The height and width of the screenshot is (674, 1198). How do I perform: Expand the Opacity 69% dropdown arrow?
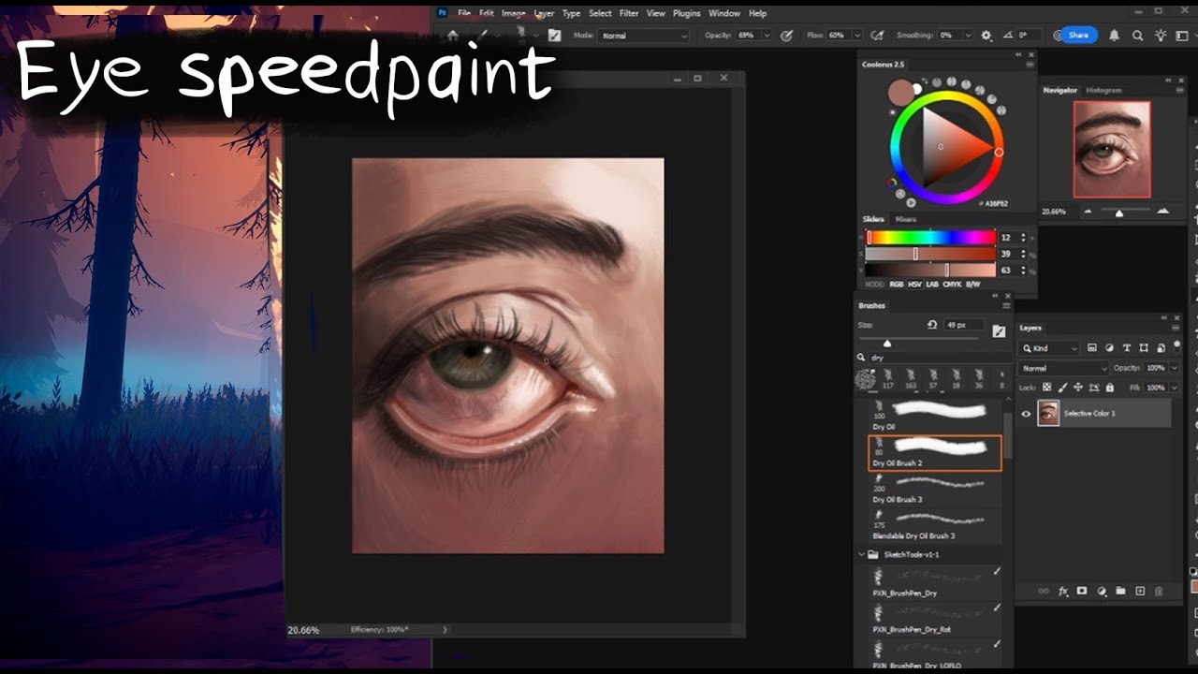point(767,36)
